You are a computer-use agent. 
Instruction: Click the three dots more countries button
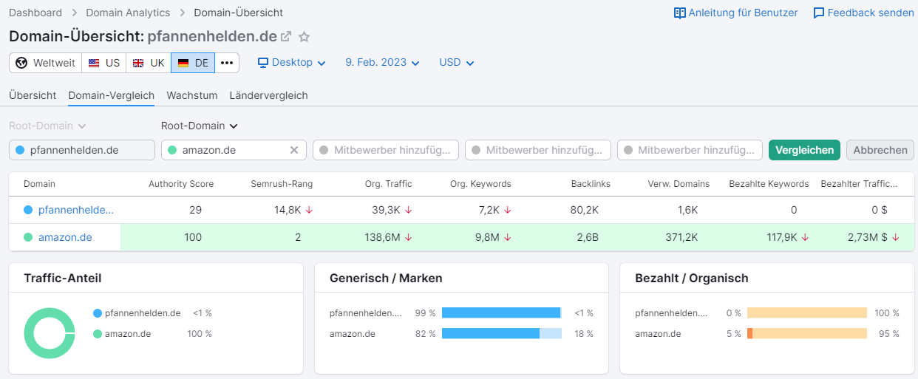227,63
